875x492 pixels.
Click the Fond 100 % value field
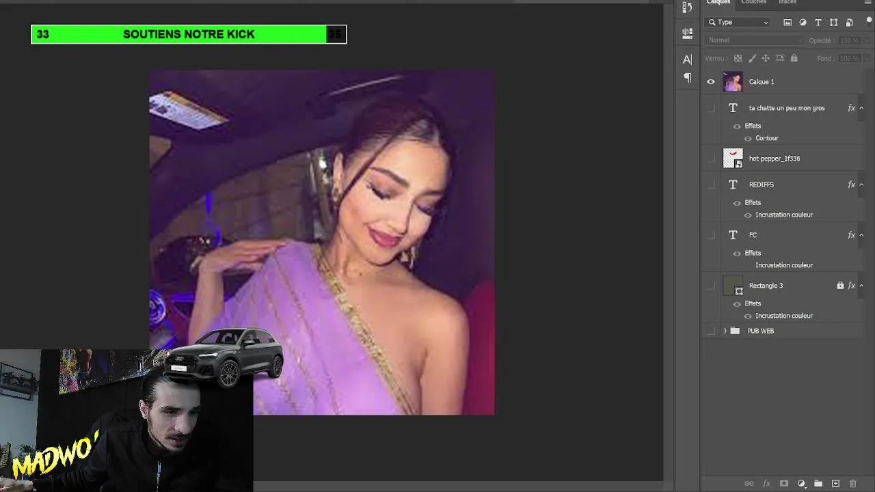[x=849, y=59]
